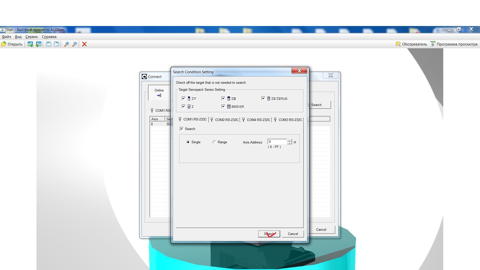Decrease Axis Address with the down arrow
The width and height of the screenshot is (480, 270).
tap(289, 143)
